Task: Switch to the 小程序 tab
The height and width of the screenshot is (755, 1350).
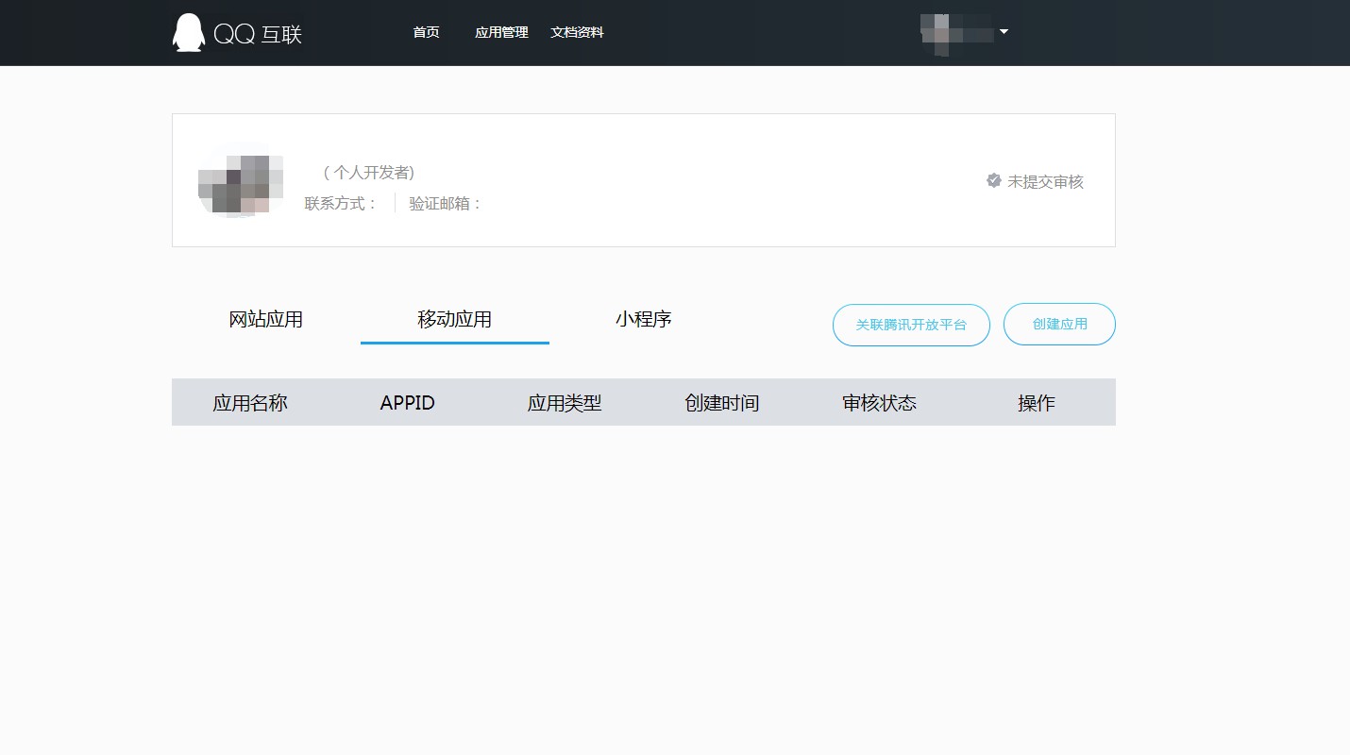Action: coord(644,319)
